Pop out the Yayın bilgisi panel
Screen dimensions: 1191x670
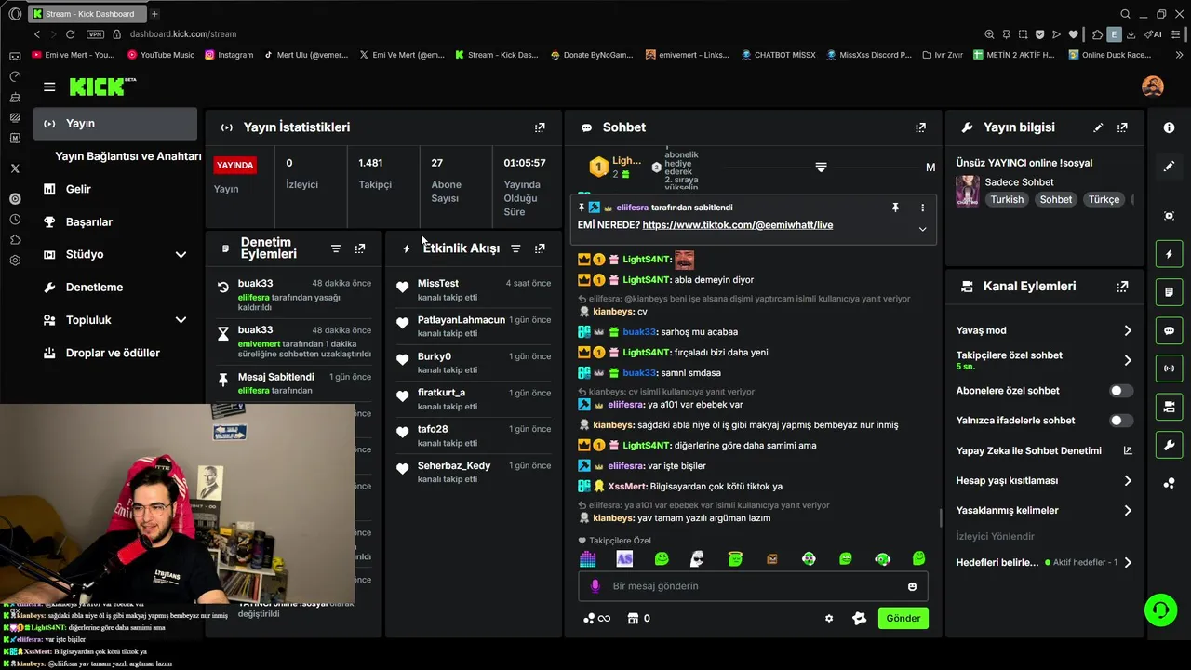1122,127
